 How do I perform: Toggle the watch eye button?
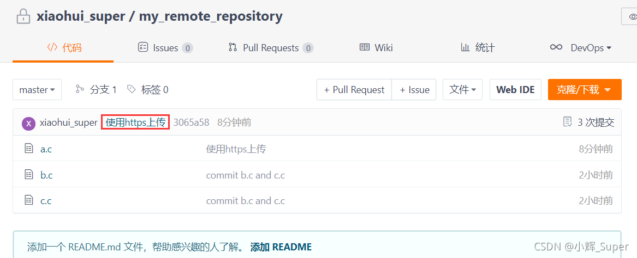click(630, 17)
